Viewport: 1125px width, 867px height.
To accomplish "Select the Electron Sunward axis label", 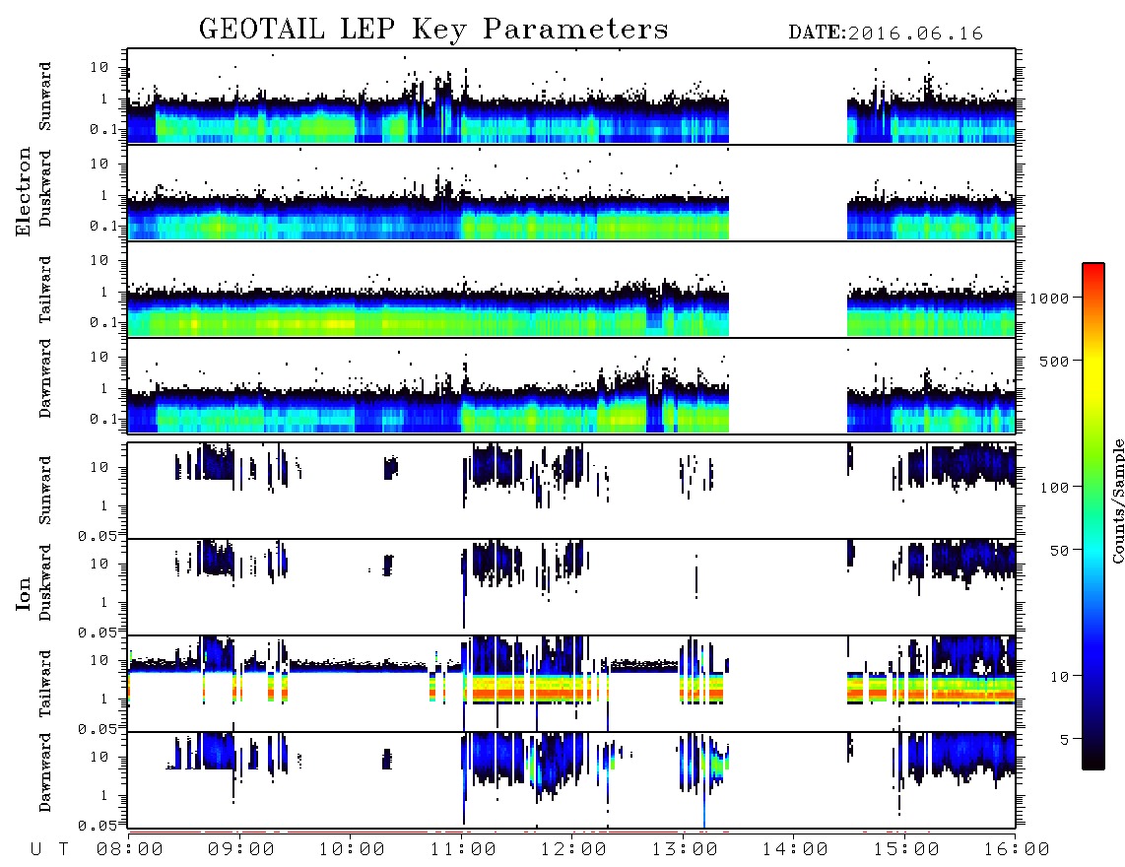I will tap(45, 97).
